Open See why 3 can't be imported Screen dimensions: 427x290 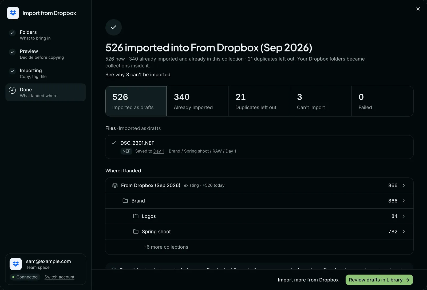pyautogui.click(x=138, y=75)
